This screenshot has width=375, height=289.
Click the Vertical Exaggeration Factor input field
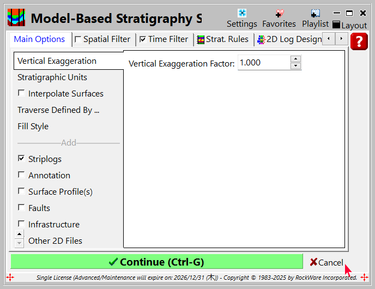pyautogui.click(x=263, y=63)
